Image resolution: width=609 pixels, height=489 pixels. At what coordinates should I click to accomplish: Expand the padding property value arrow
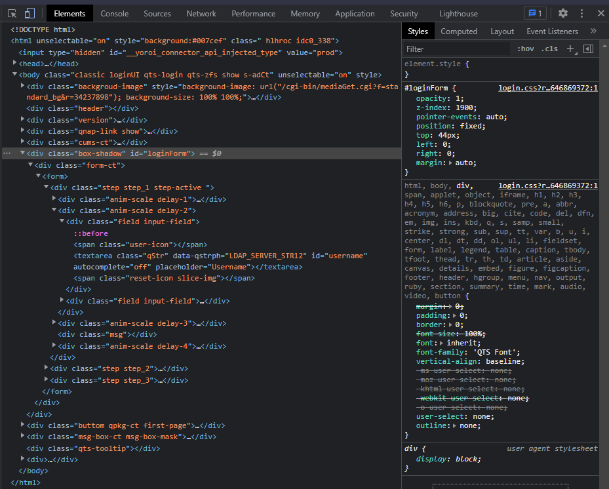pos(456,315)
